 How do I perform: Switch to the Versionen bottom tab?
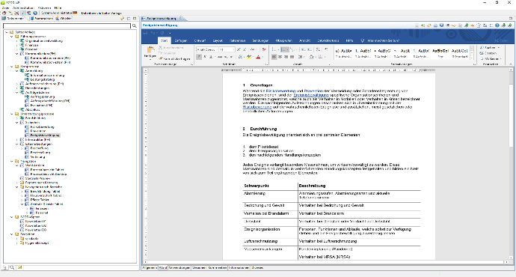[199, 268]
